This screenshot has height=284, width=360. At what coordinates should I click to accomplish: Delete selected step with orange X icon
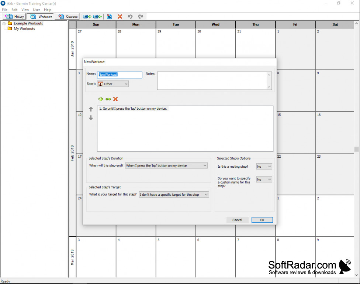tap(115, 99)
